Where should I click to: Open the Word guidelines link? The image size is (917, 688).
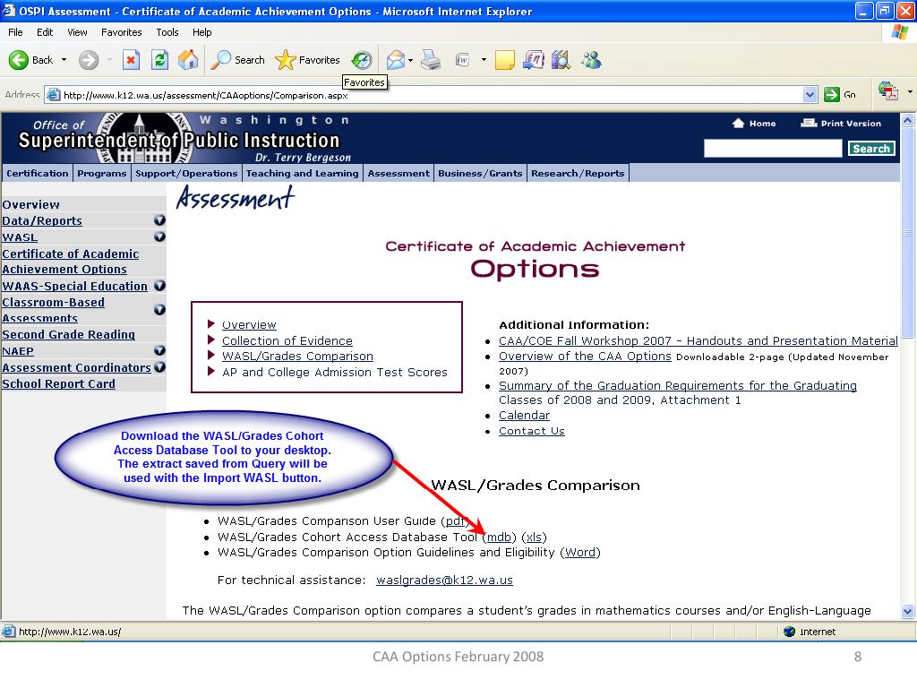click(580, 552)
